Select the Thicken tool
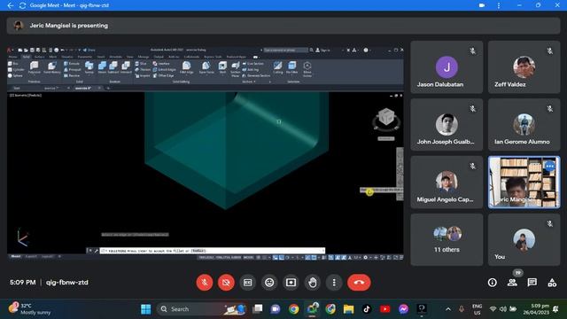567x319 pixels. [x=143, y=69]
